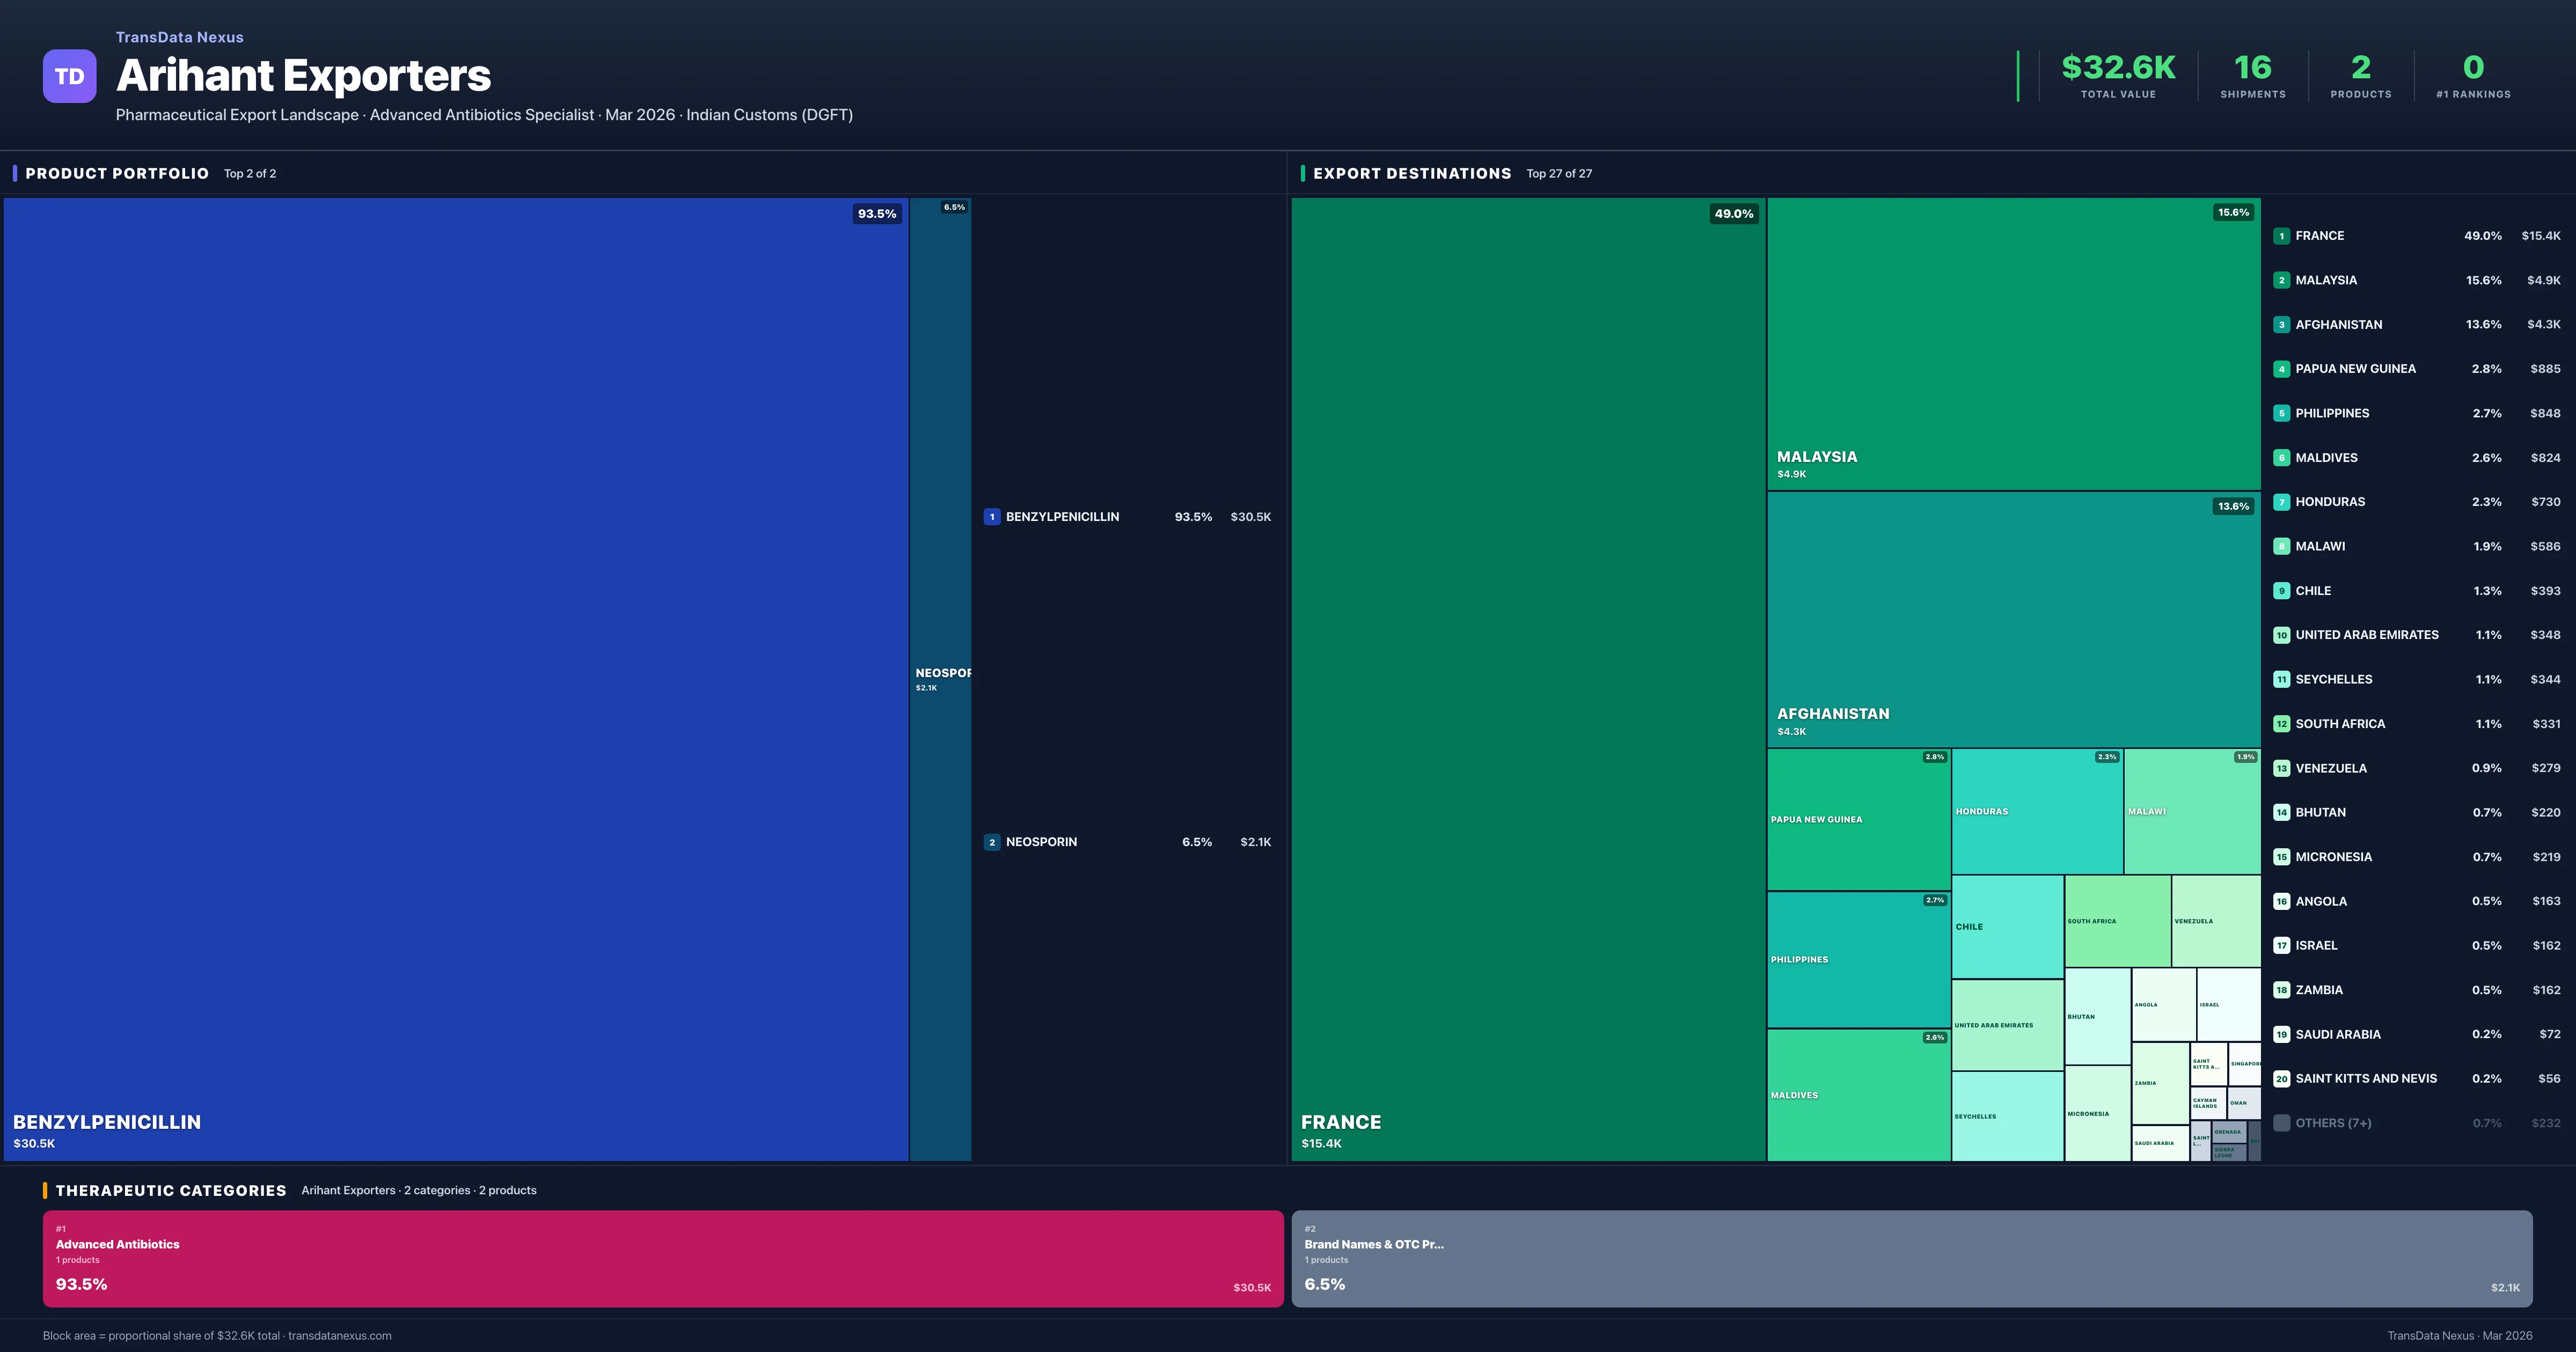Click the OTHERS (7+) grey badge
2576x1352 pixels.
[x=2281, y=1122]
